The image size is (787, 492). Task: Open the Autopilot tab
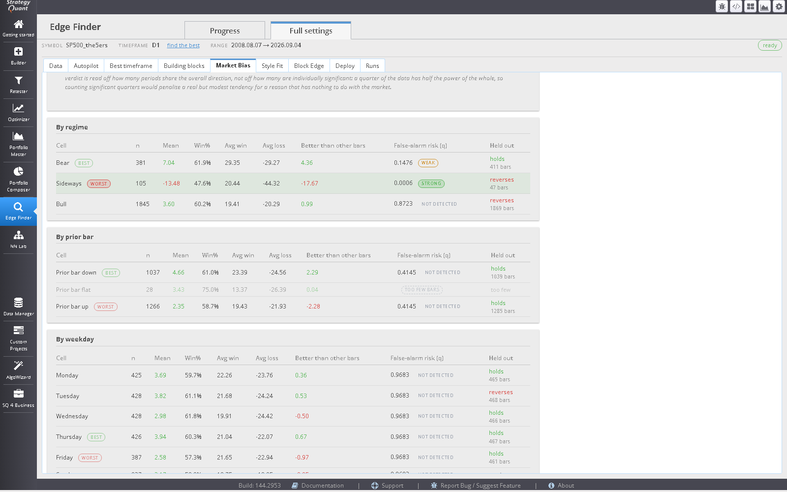pyautogui.click(x=86, y=65)
